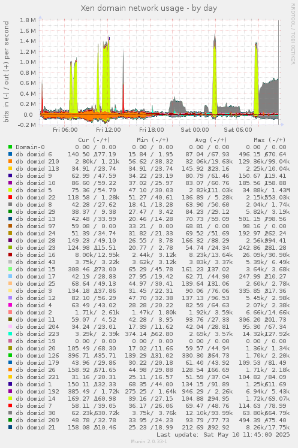Click the cyan swatch for db domid 223
The image size is (298, 448).
tap(10, 334)
